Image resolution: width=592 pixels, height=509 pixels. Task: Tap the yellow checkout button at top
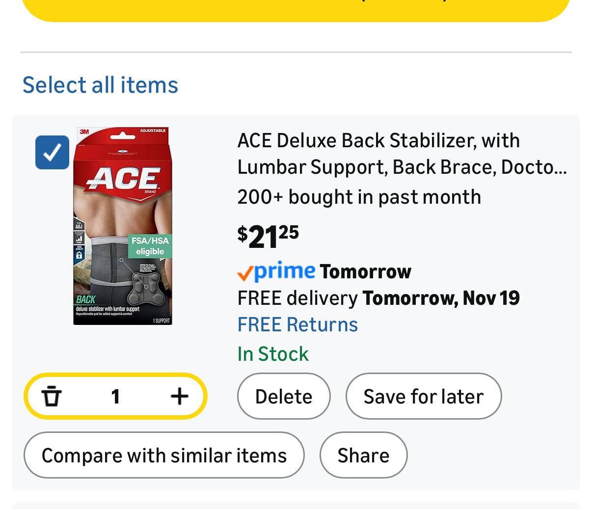point(296,10)
